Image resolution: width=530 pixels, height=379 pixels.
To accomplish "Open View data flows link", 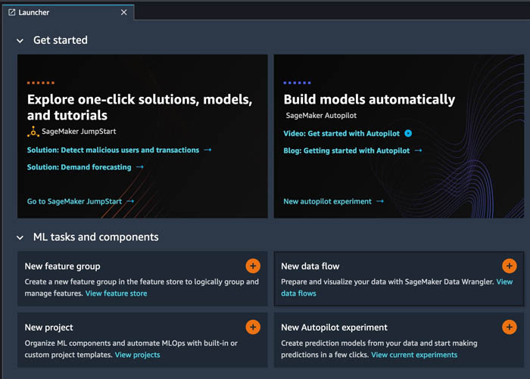I will (x=298, y=294).
